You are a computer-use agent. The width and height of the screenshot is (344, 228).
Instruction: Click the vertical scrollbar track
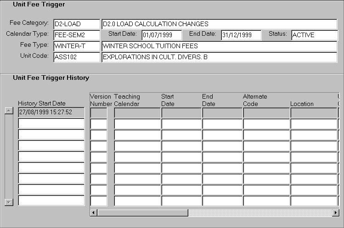[x=8, y=156]
